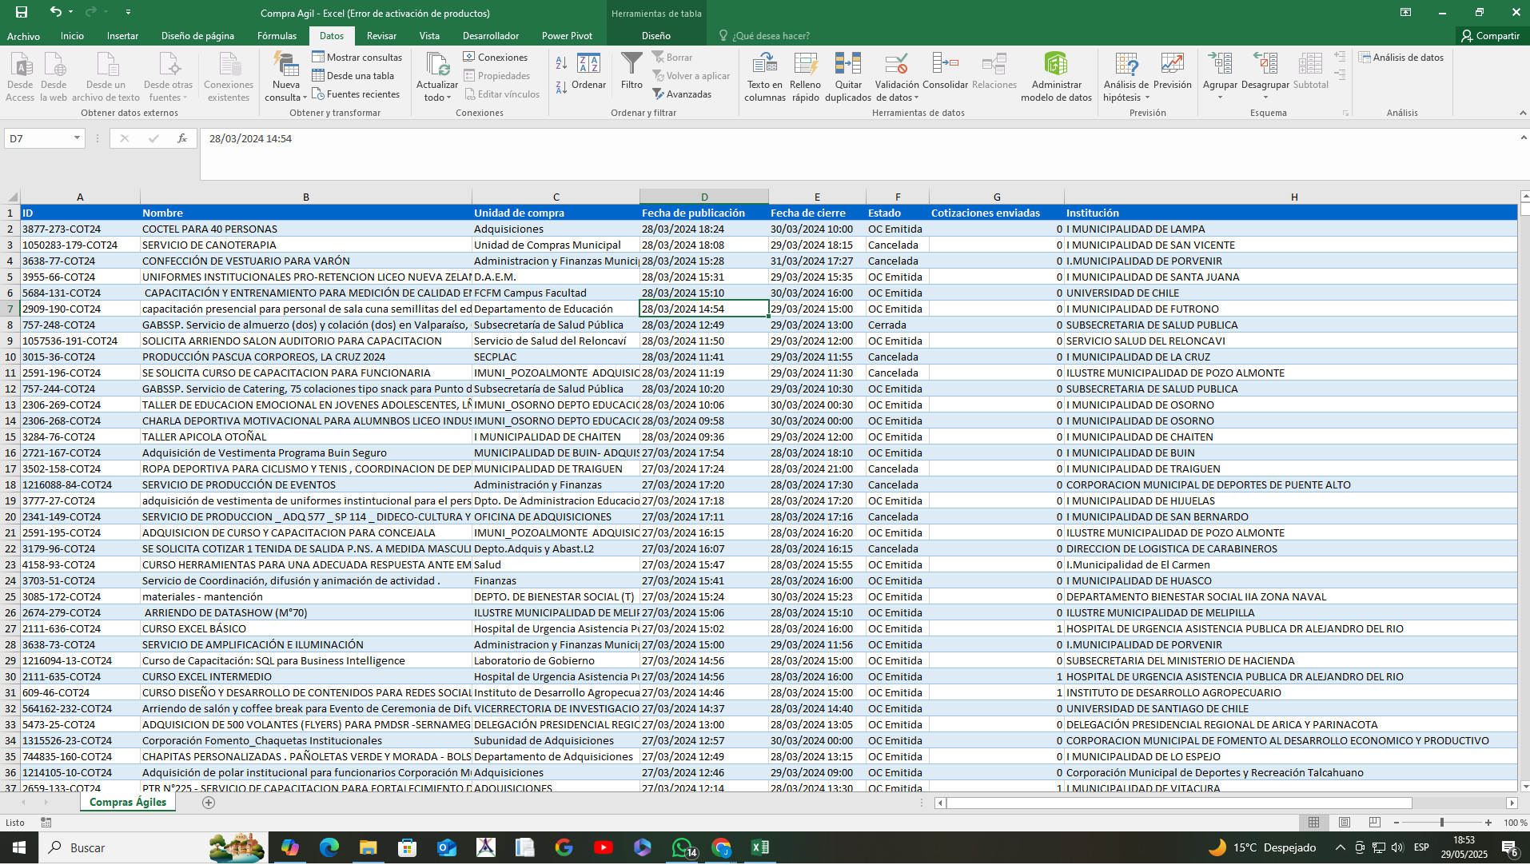Click Desde un archivo de texto icon

[x=106, y=77]
